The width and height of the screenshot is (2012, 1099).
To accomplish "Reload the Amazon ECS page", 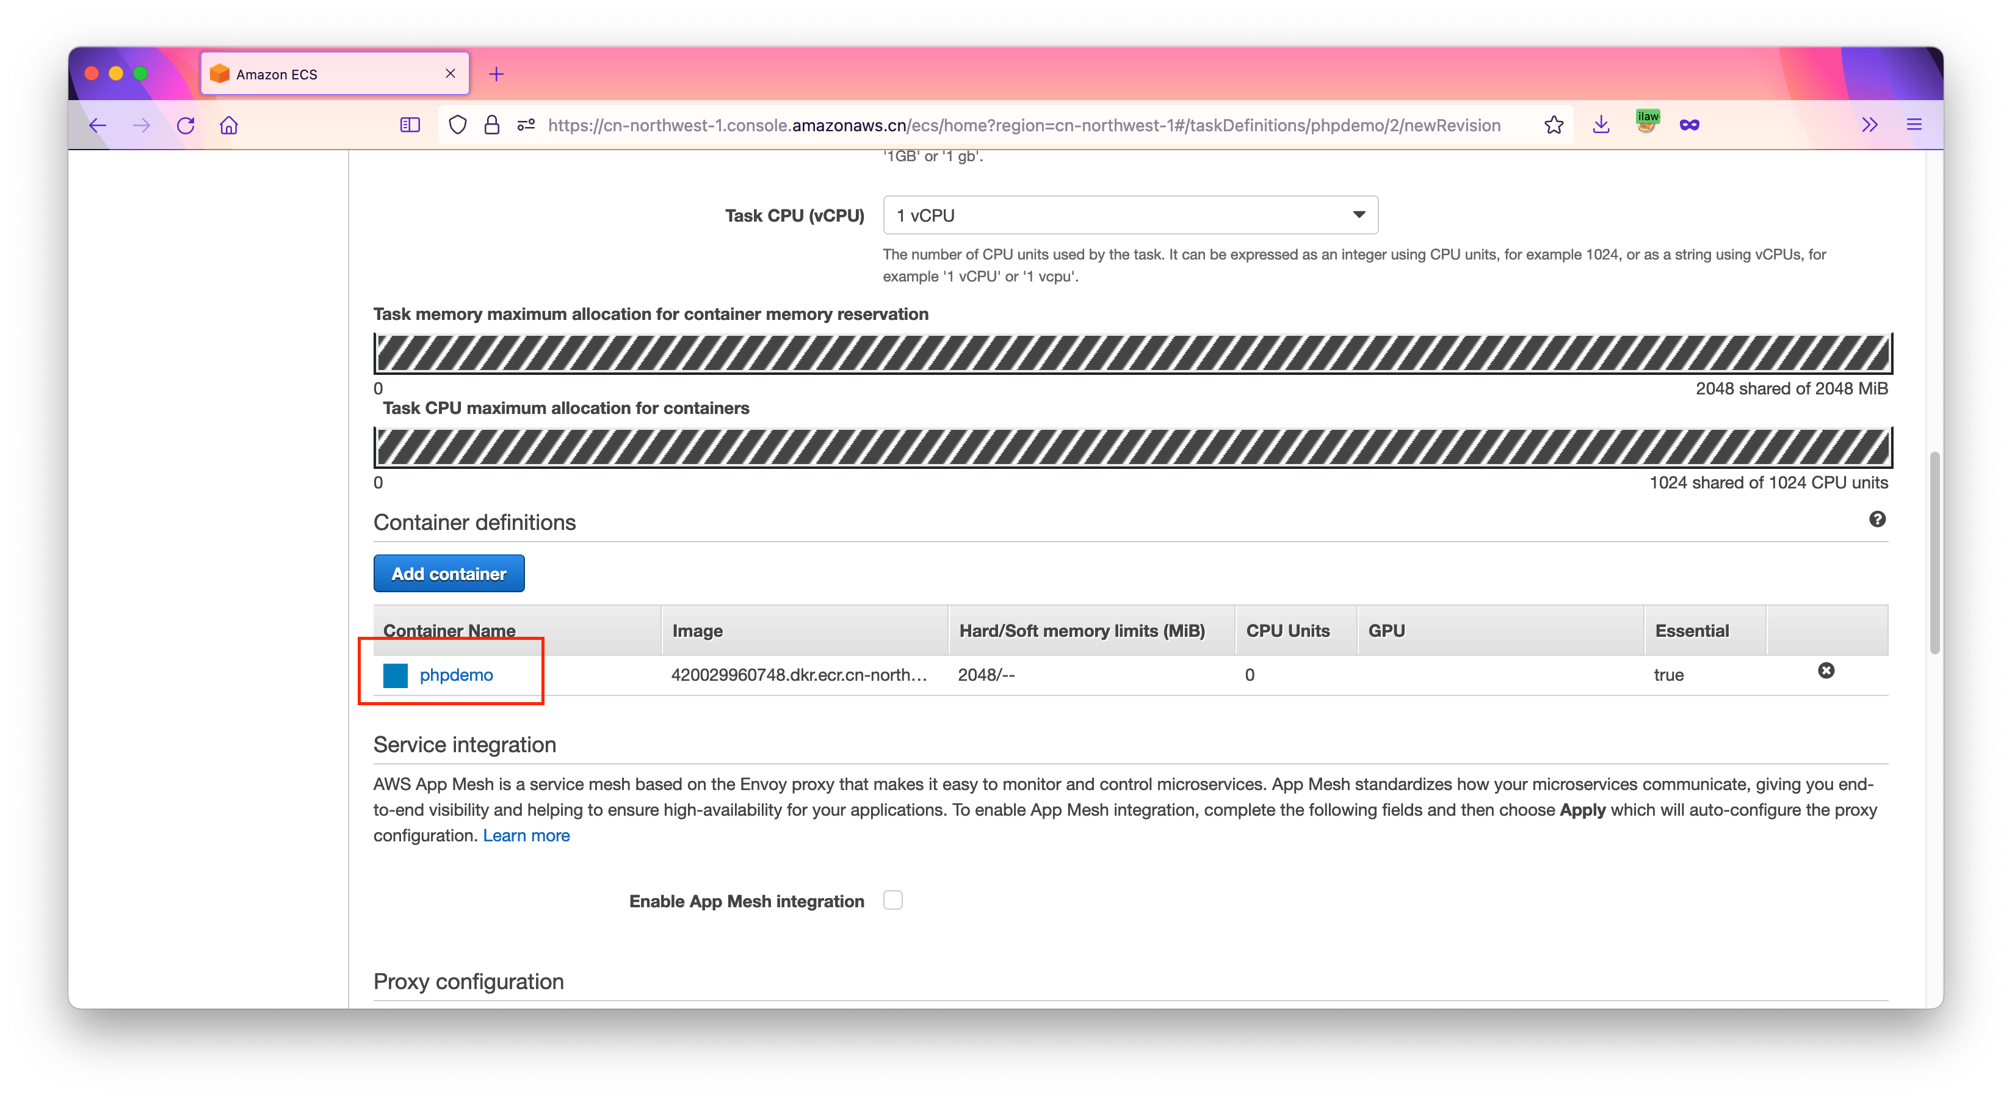I will (185, 125).
